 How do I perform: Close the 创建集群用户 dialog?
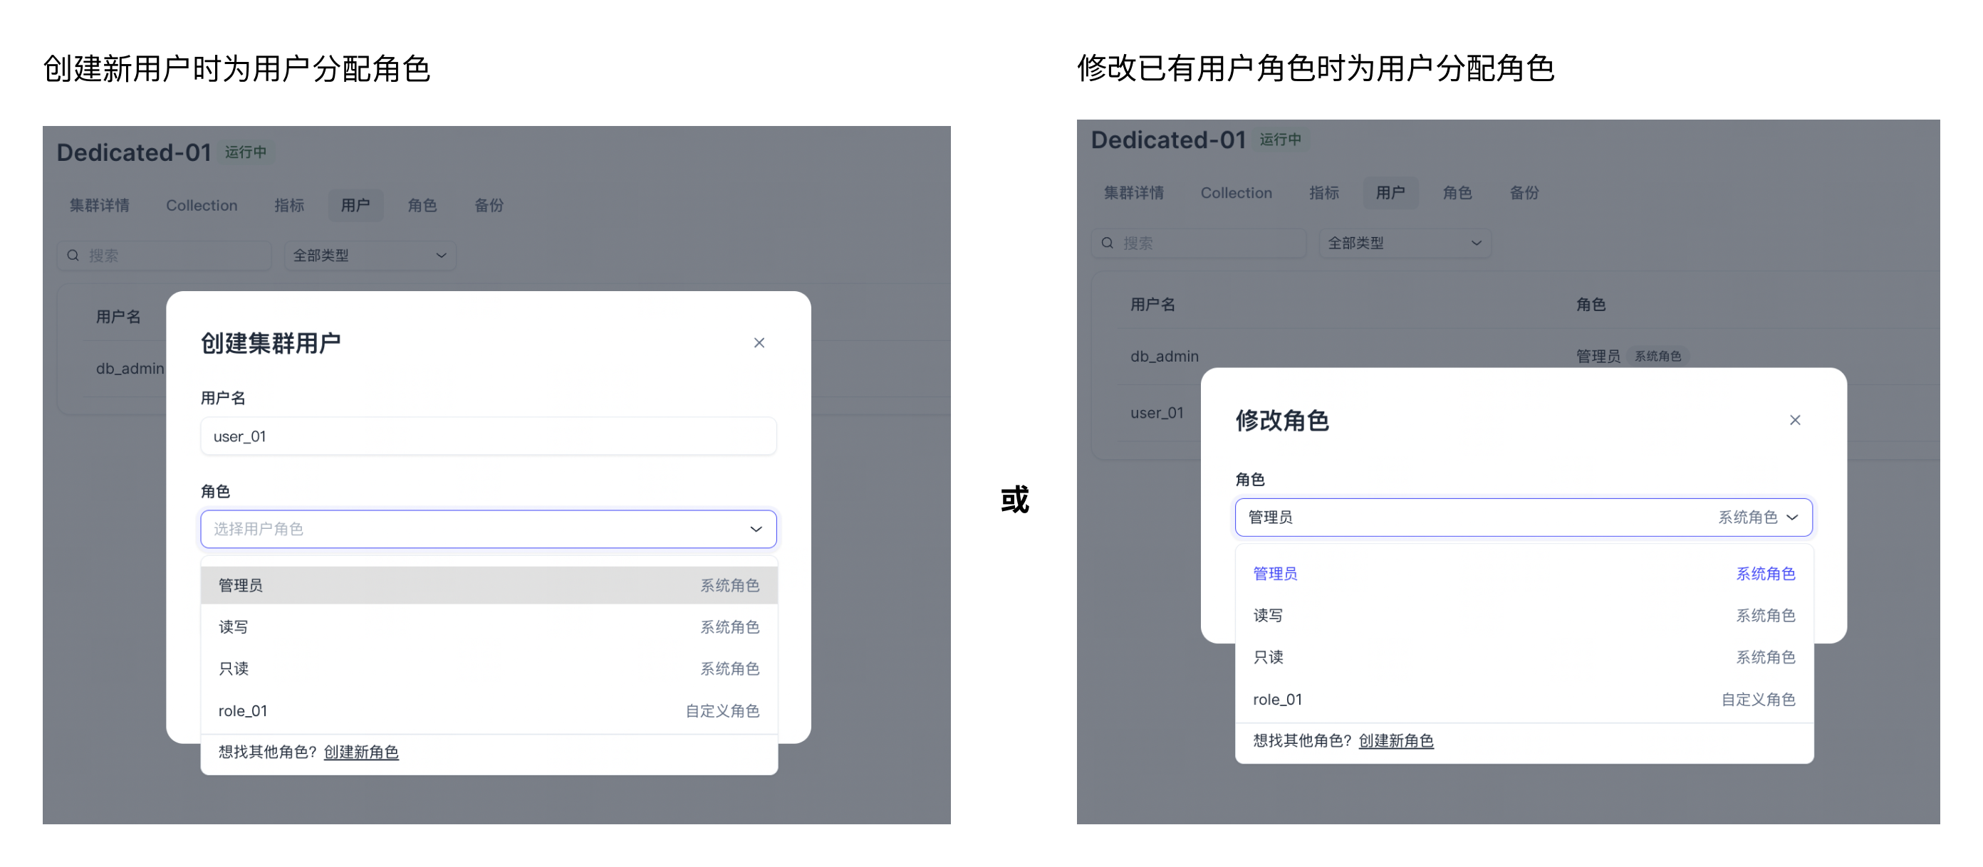click(x=759, y=343)
